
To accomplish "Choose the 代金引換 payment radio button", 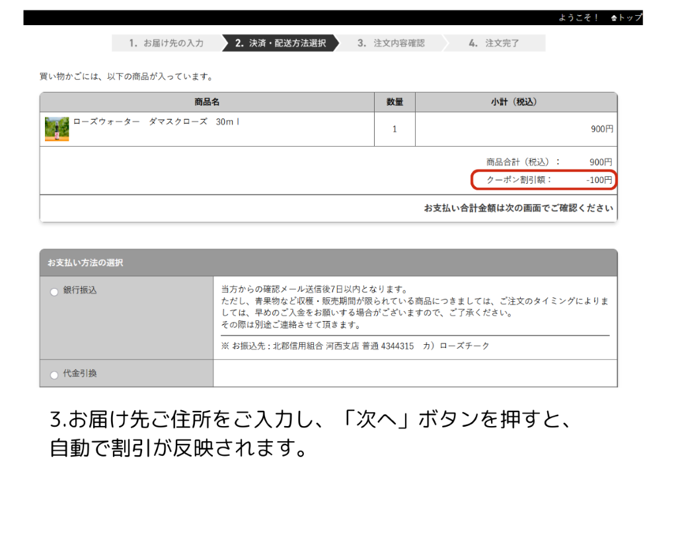I will click(x=54, y=375).
